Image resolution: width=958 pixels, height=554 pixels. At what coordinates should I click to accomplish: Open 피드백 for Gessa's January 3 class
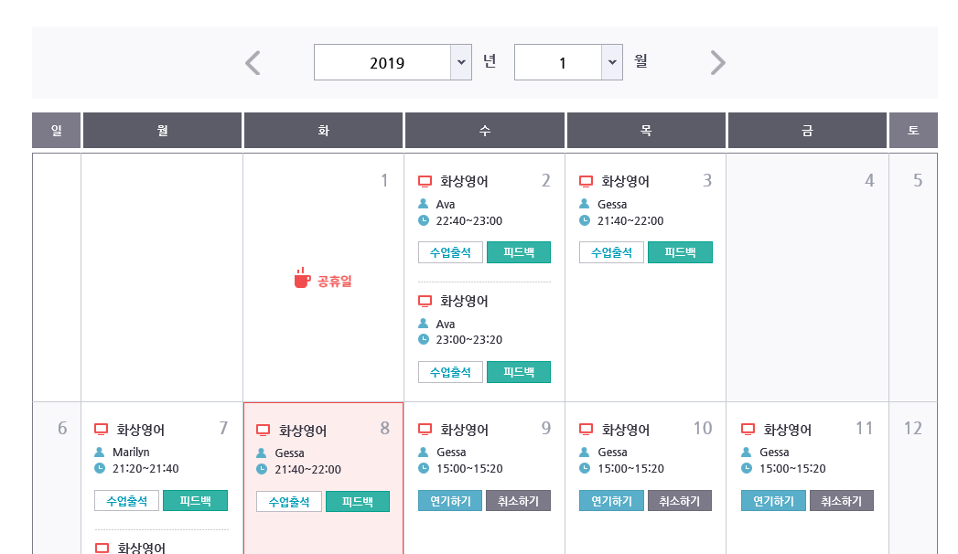tap(680, 252)
